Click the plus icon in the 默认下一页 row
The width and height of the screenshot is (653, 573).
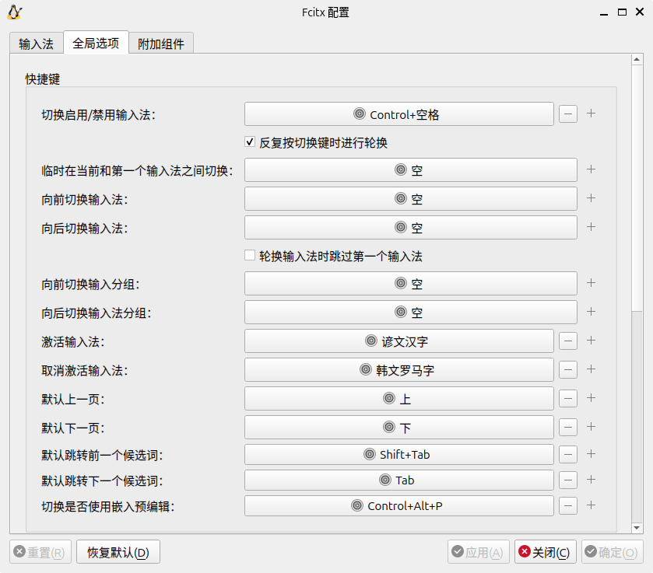(x=591, y=427)
